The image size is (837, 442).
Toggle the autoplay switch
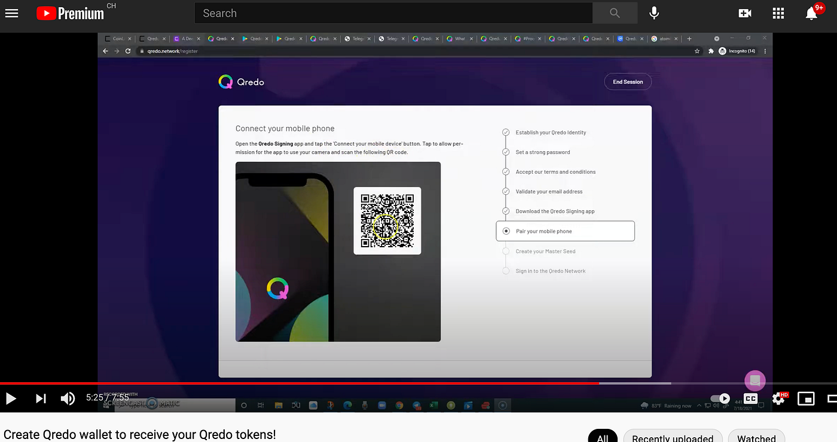pos(720,398)
